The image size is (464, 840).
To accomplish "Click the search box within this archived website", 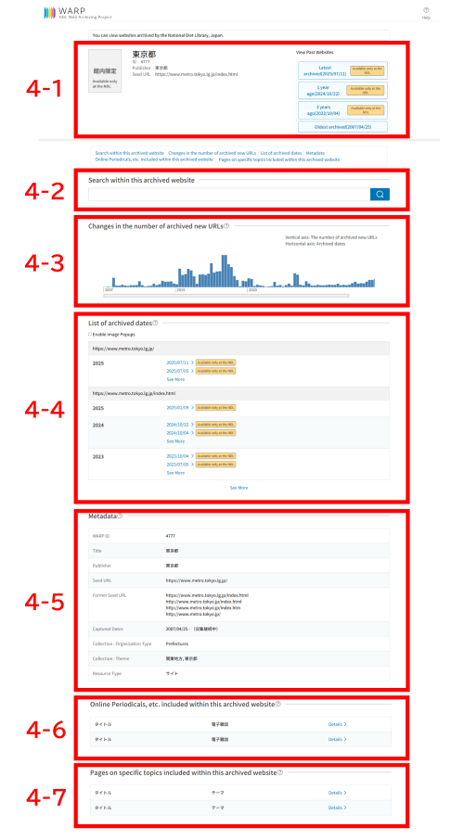I will pos(229,195).
